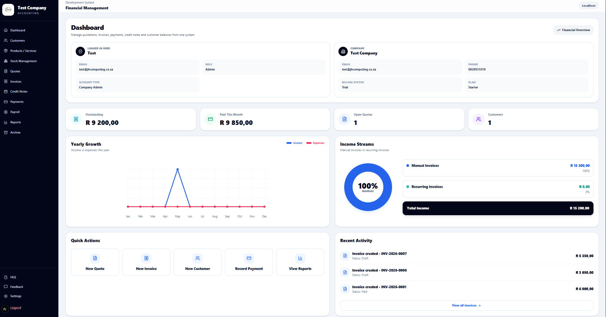
Task: Click the Feedback speech bubble icon
Action: coord(6,287)
